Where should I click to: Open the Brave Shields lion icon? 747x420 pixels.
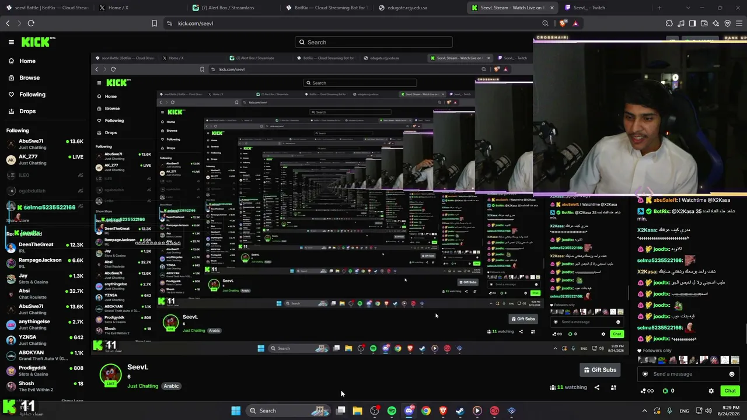coord(563,23)
